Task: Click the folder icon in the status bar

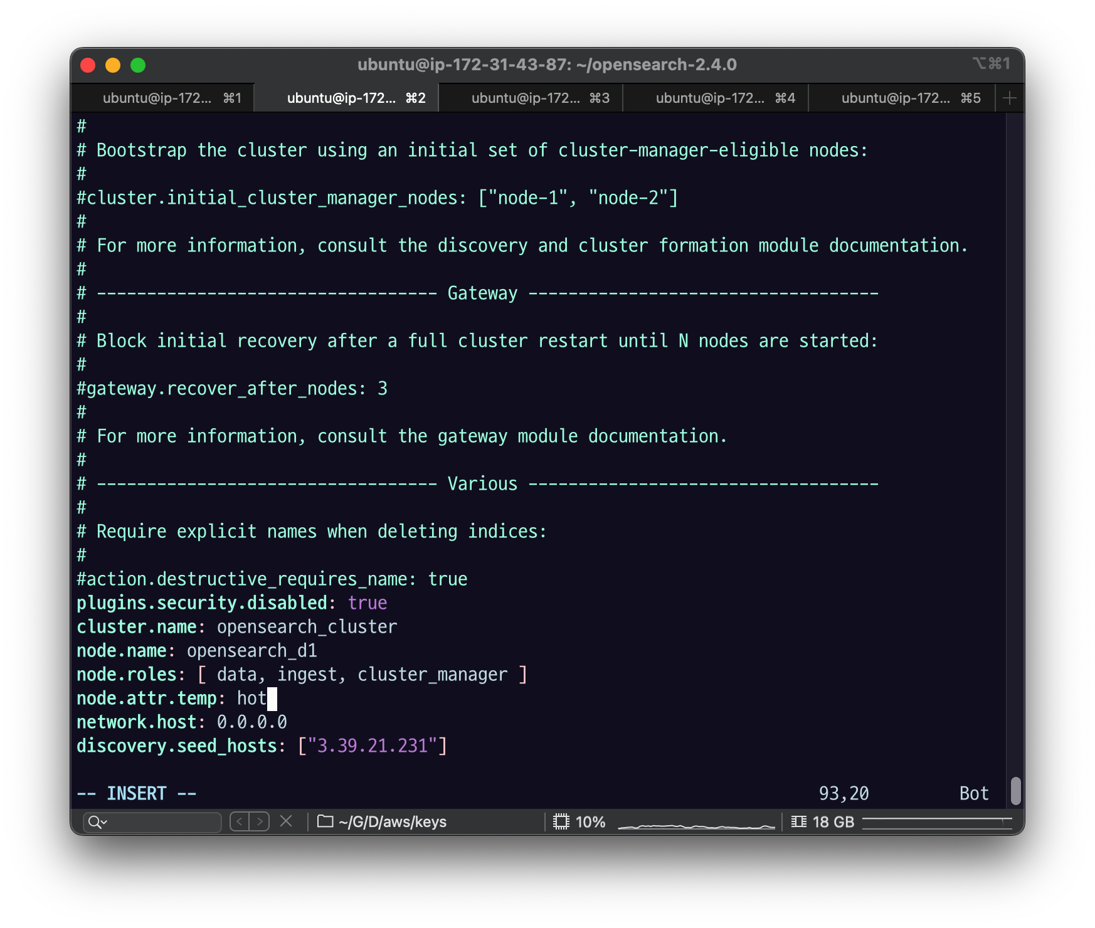Action: tap(325, 821)
